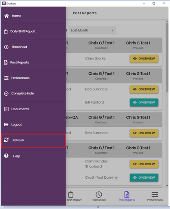Open the yellow Overview for Commander Shepherd
Image resolution: width=170 pixels, height=209 pixels.
[x=144, y=164]
